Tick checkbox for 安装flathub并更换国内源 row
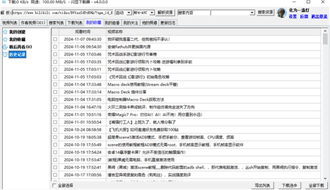Viewport: 330px width, 190px height. 55,47
